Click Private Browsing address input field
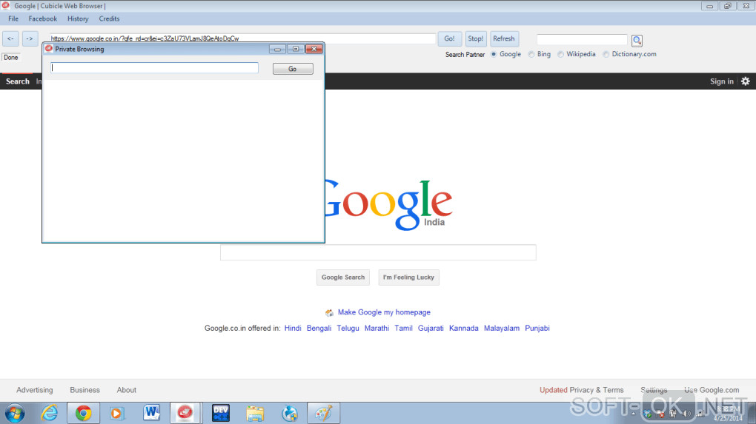The height and width of the screenshot is (424, 756). [x=154, y=68]
